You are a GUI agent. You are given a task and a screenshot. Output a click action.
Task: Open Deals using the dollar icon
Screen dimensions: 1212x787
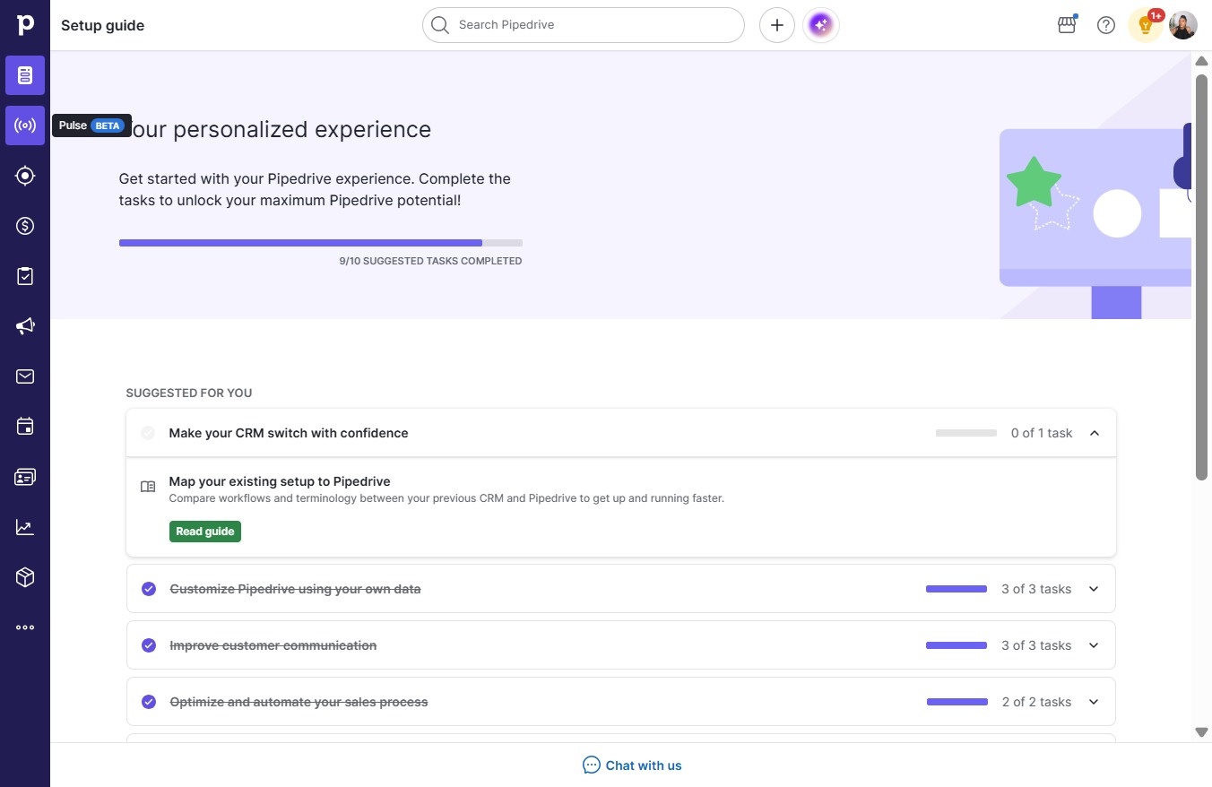25,226
